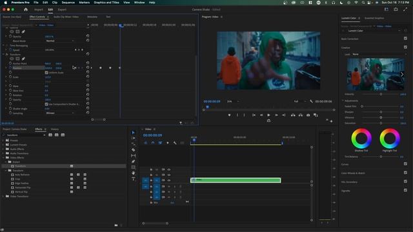Image resolution: width=413 pixels, height=232 pixels.
Task: Toggle Use Composition's Shutter Angle checkbox
Action: click(46, 104)
